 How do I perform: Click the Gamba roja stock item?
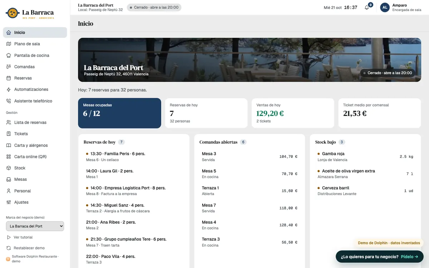[365, 157]
